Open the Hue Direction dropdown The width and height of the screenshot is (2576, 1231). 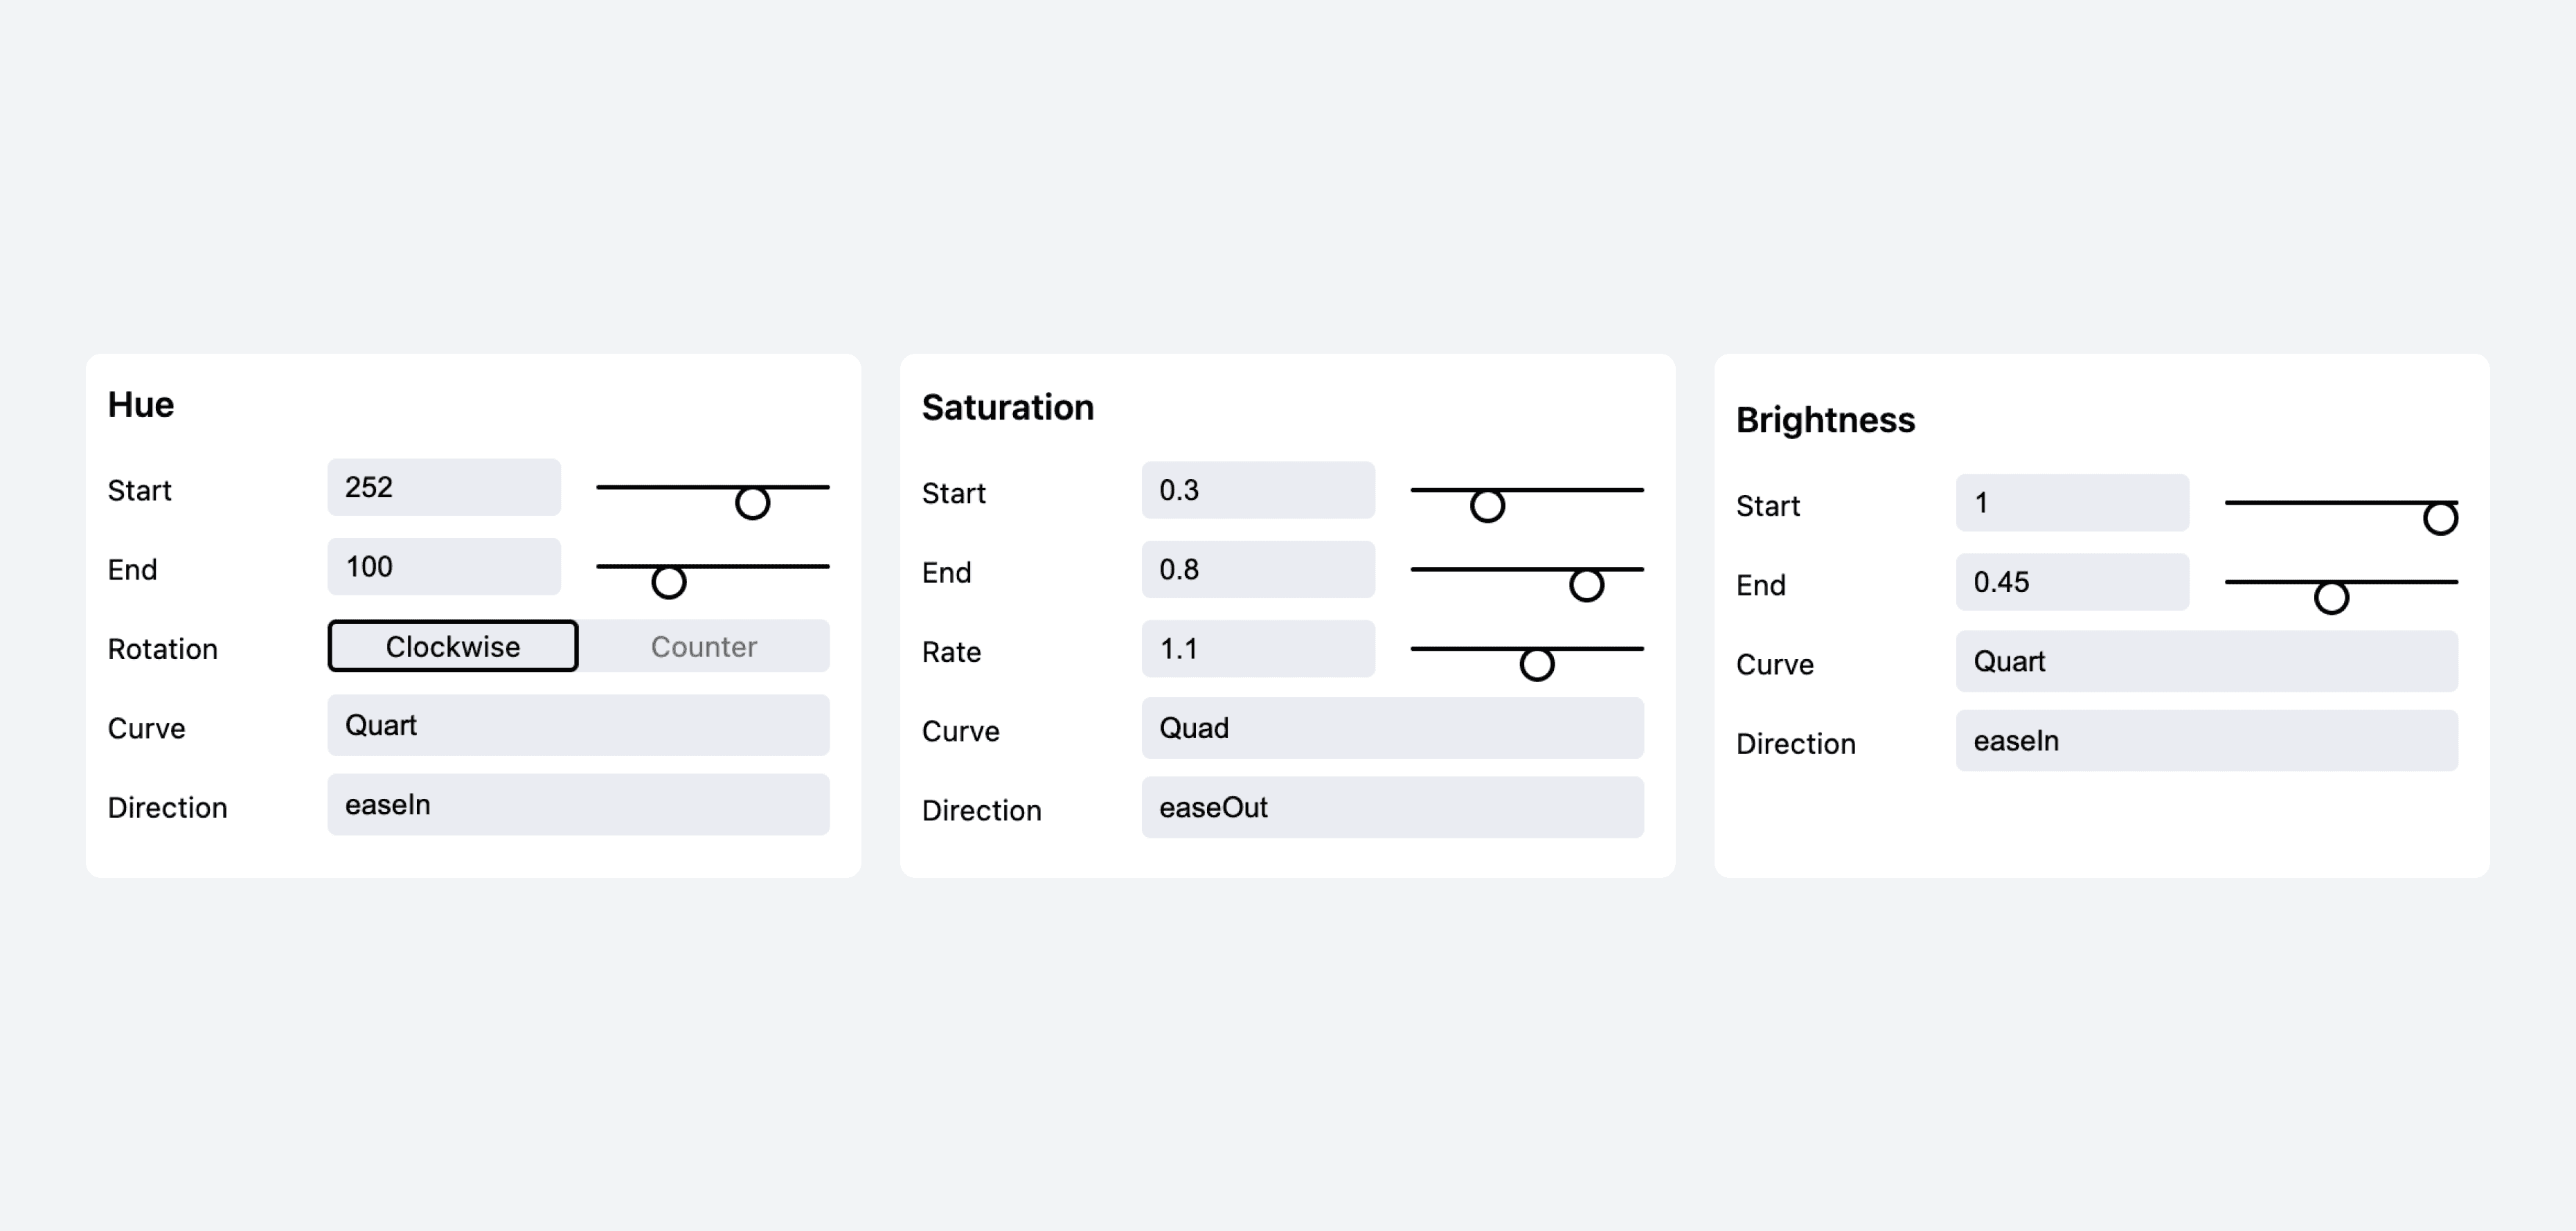(578, 805)
